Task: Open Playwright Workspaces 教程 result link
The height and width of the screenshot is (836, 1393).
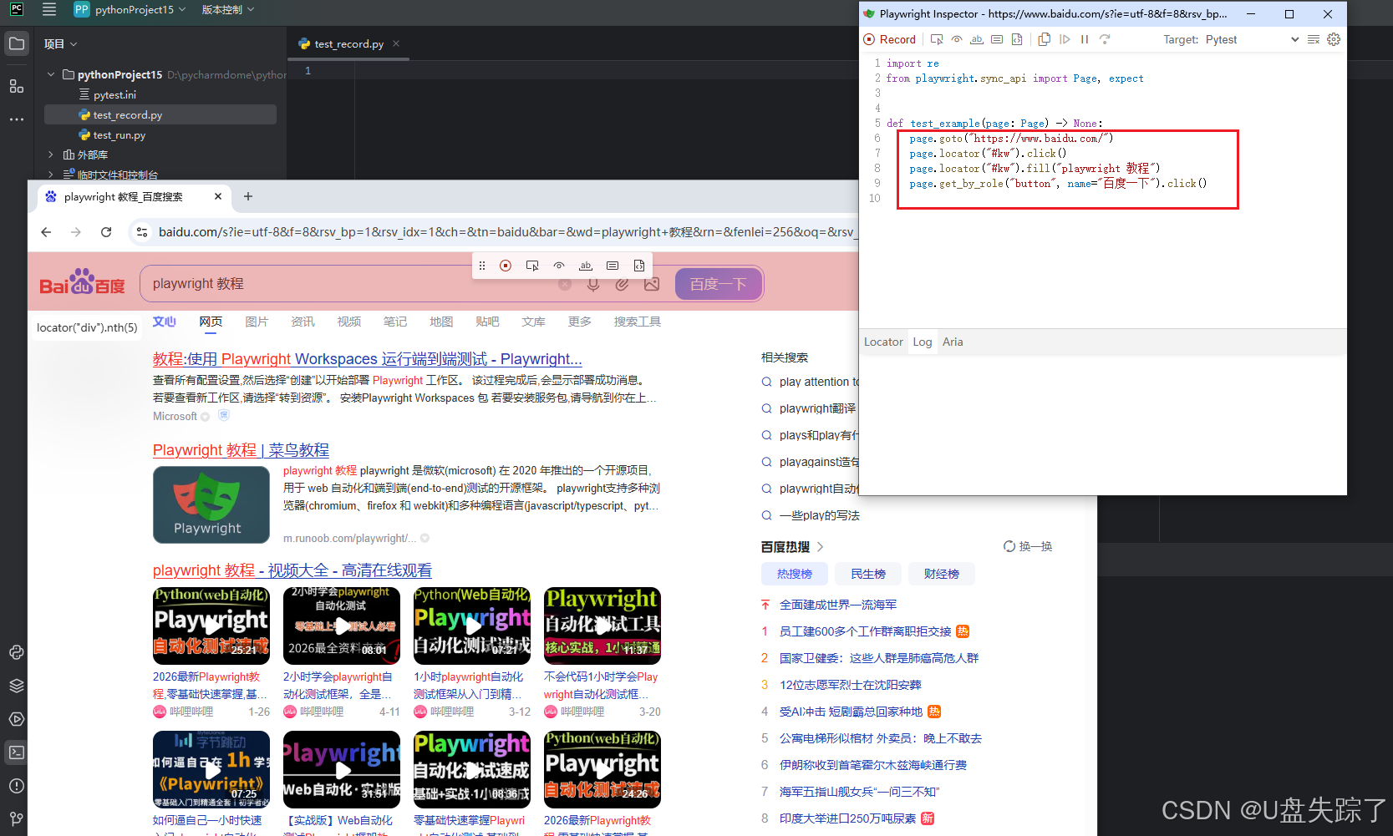Action: point(368,359)
